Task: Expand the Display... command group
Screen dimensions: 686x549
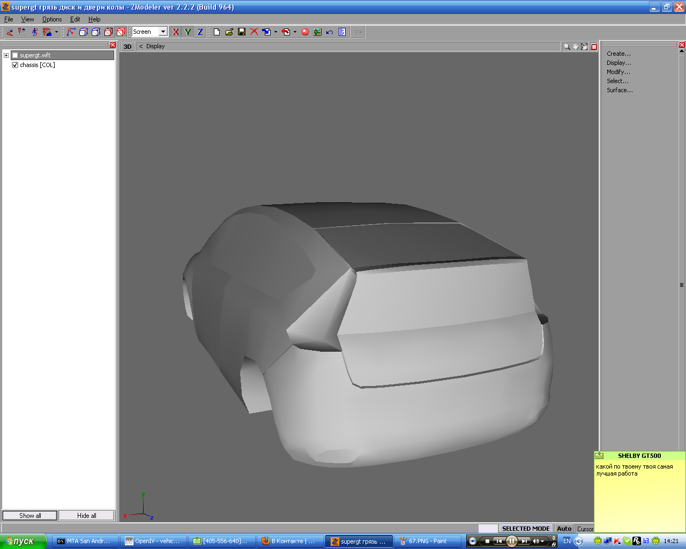Action: 619,63
